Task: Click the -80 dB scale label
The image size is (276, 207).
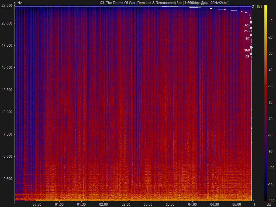Action: click(270, 135)
